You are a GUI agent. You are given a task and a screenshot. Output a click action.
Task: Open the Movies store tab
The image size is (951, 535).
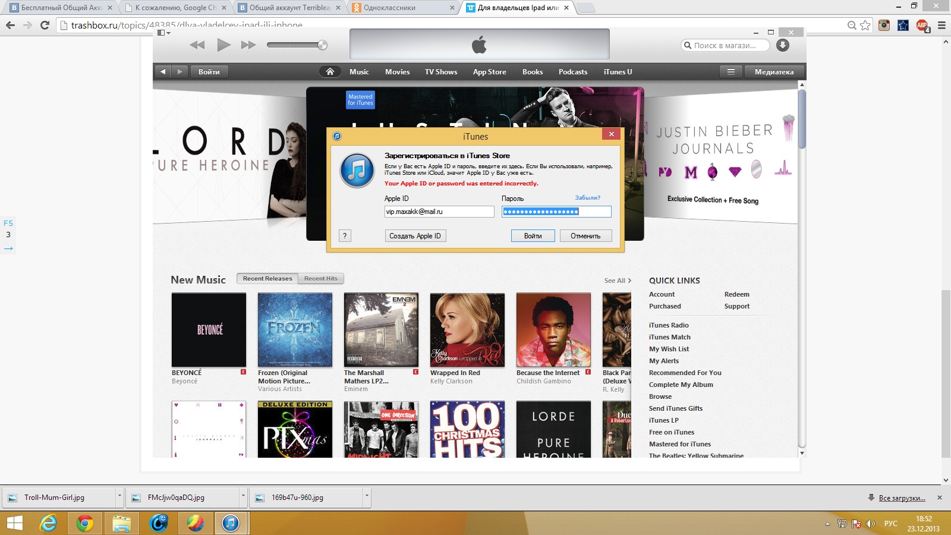pos(397,71)
